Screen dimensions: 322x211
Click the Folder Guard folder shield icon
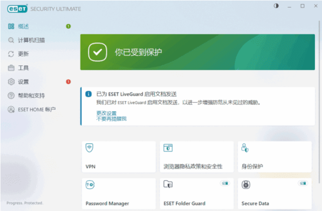[x=168, y=184]
